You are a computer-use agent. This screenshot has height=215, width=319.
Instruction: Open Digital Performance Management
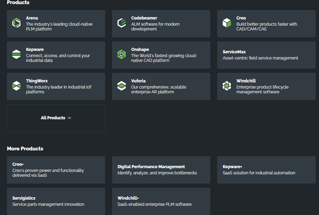pyautogui.click(x=161, y=170)
